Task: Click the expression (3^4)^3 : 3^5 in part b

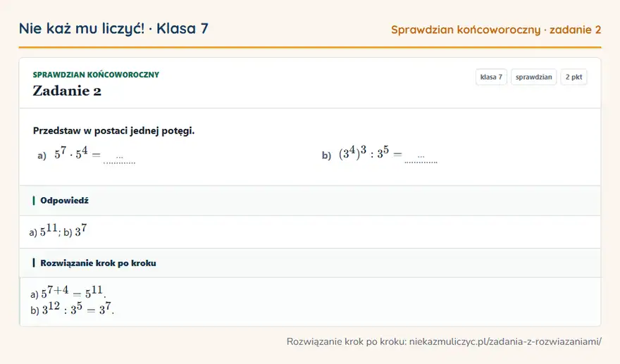Action: (x=364, y=153)
